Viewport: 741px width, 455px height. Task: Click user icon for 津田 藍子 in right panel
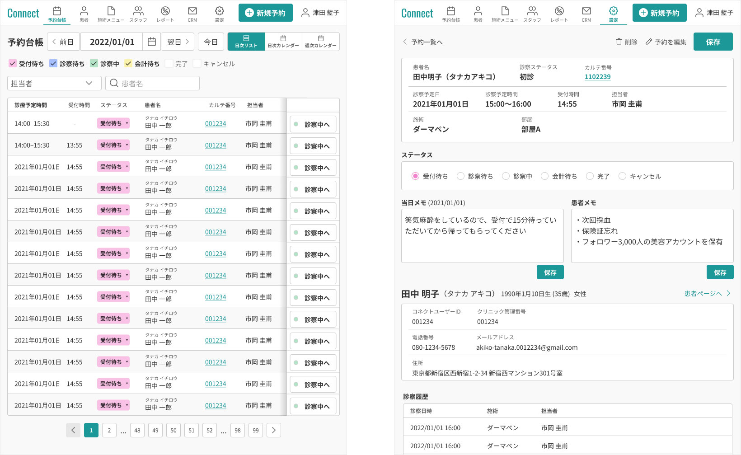(699, 13)
